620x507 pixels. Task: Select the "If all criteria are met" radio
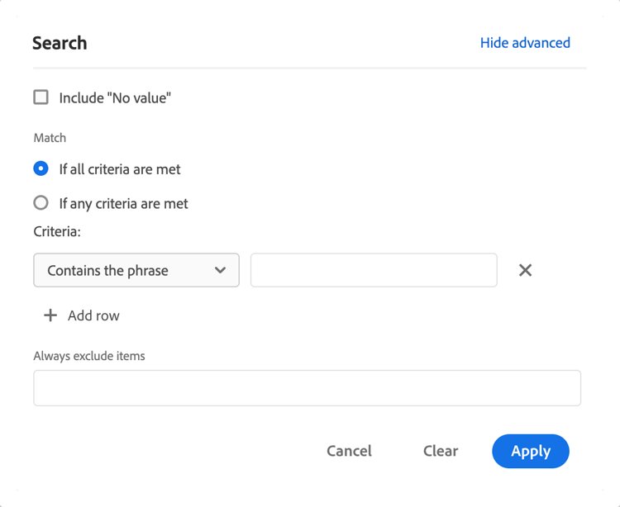tap(41, 168)
